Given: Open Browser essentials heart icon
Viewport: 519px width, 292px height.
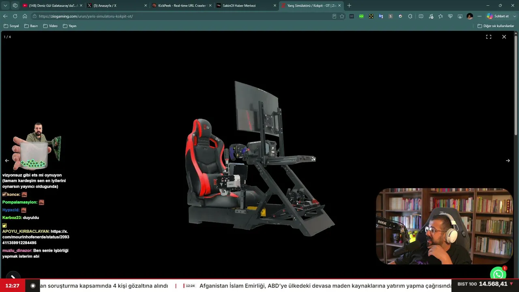Looking at the screenshot, I should pyautogui.click(x=450, y=16).
